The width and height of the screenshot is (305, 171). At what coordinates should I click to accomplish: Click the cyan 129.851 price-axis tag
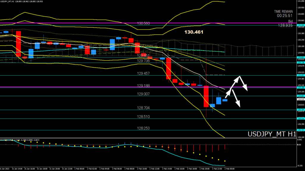tap(301, 57)
